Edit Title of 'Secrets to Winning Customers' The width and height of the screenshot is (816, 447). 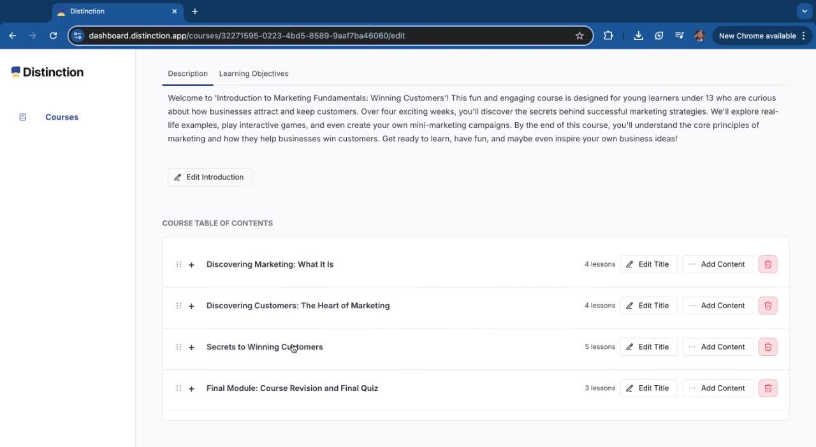[x=648, y=347]
